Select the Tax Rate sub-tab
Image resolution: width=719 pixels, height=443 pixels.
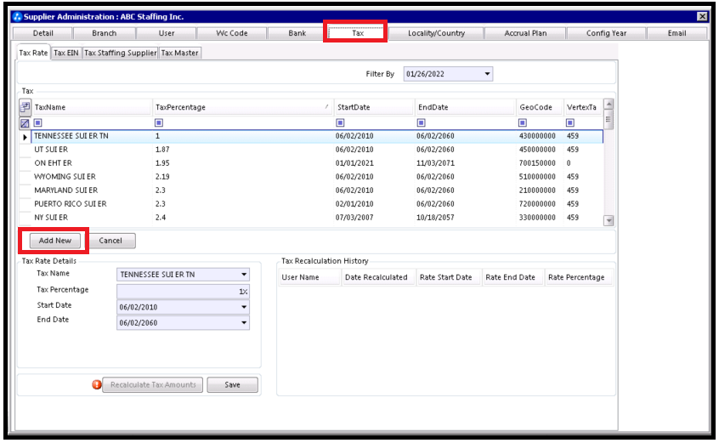(x=33, y=53)
